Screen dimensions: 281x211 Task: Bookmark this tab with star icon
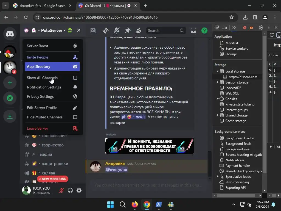click(232, 17)
